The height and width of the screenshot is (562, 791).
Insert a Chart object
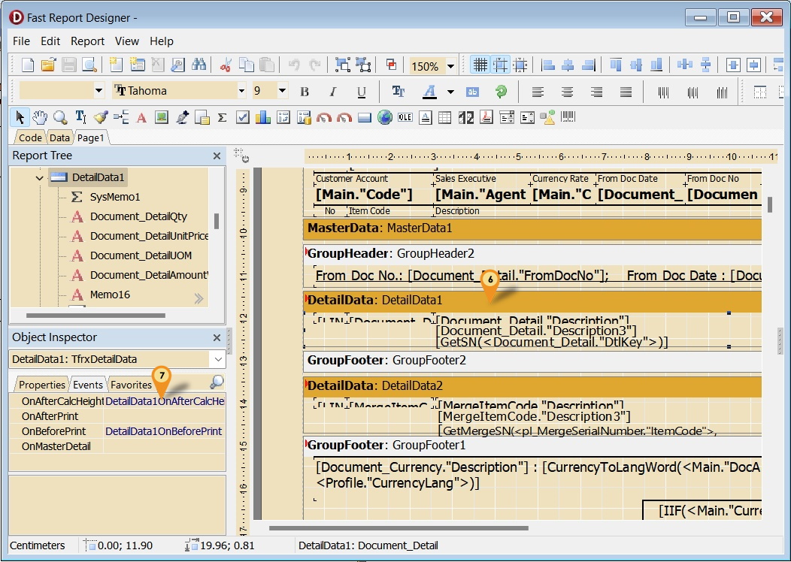coord(262,117)
